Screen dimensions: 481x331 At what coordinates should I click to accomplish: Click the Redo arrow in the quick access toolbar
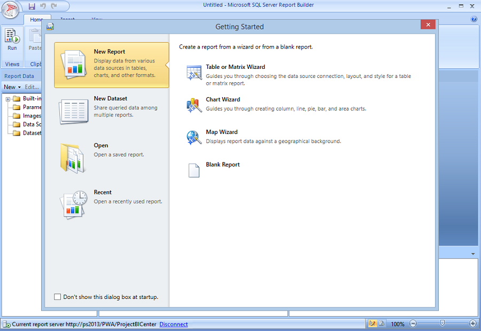pyautogui.click(x=54, y=6)
